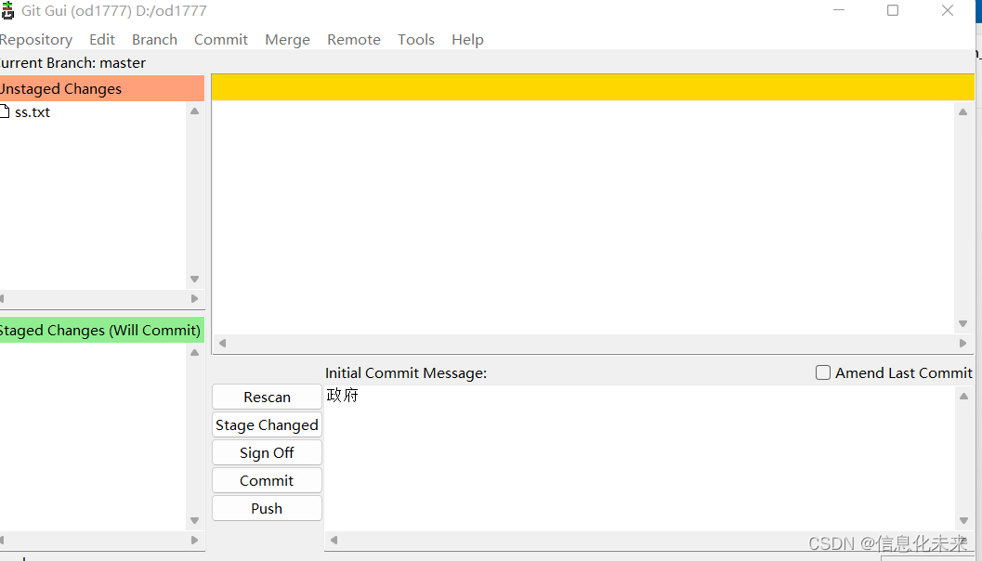Close the Git Gui window
The height and width of the screenshot is (561, 982).
(x=948, y=10)
